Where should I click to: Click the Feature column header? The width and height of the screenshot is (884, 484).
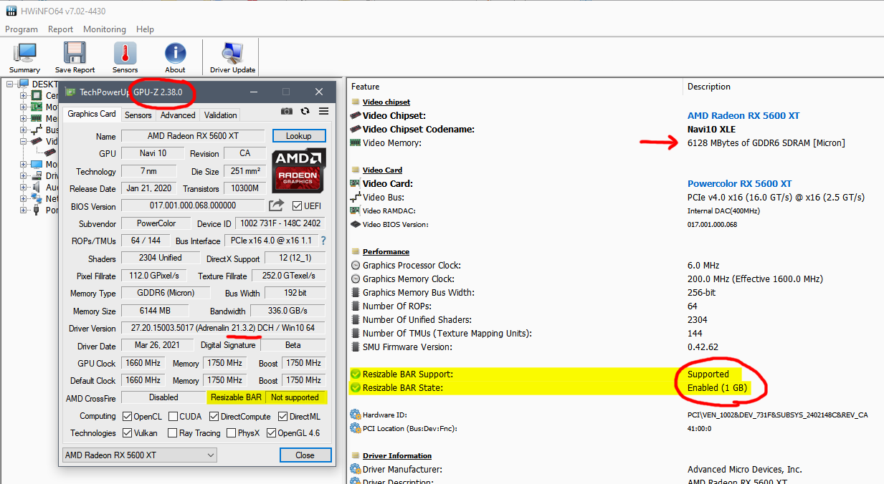click(x=366, y=87)
